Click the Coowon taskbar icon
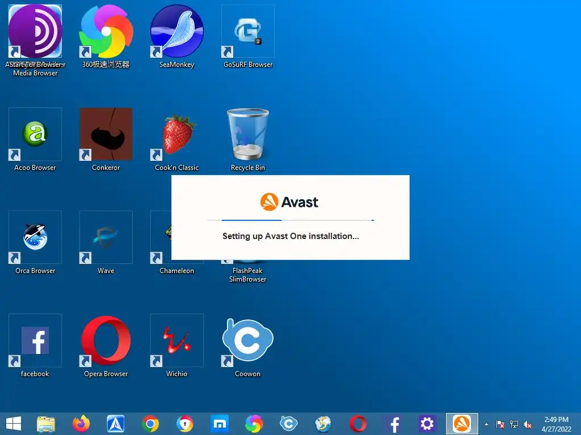 tap(289, 424)
